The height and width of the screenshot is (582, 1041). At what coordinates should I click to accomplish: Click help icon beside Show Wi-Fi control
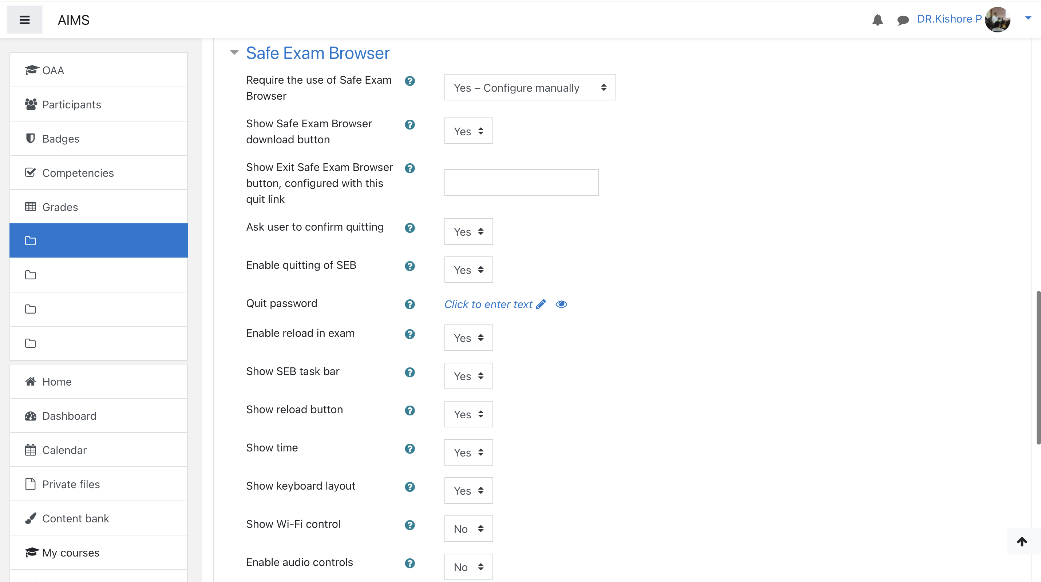(x=410, y=525)
